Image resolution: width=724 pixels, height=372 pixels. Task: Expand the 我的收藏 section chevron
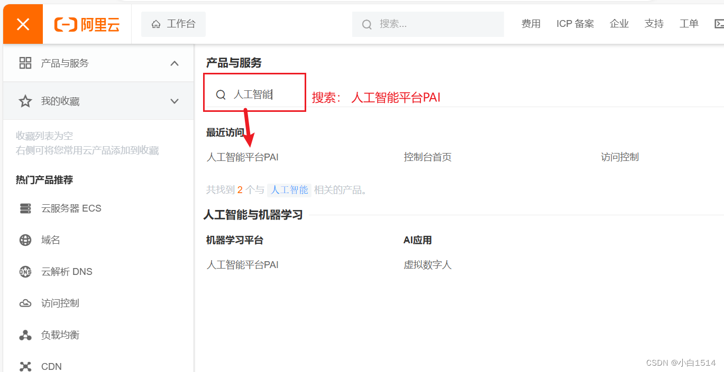[x=175, y=101]
